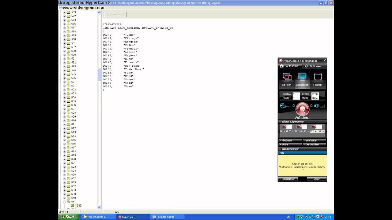Screen dimensions: 392x220
Task: Click the HyperCam logo in its title bar
Action: pos(281,61)
